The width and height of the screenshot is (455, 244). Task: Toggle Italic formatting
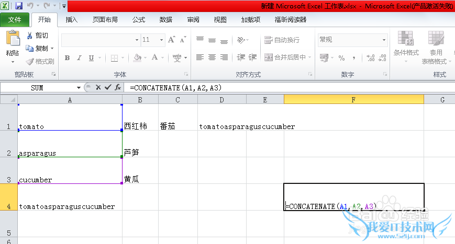(79, 58)
